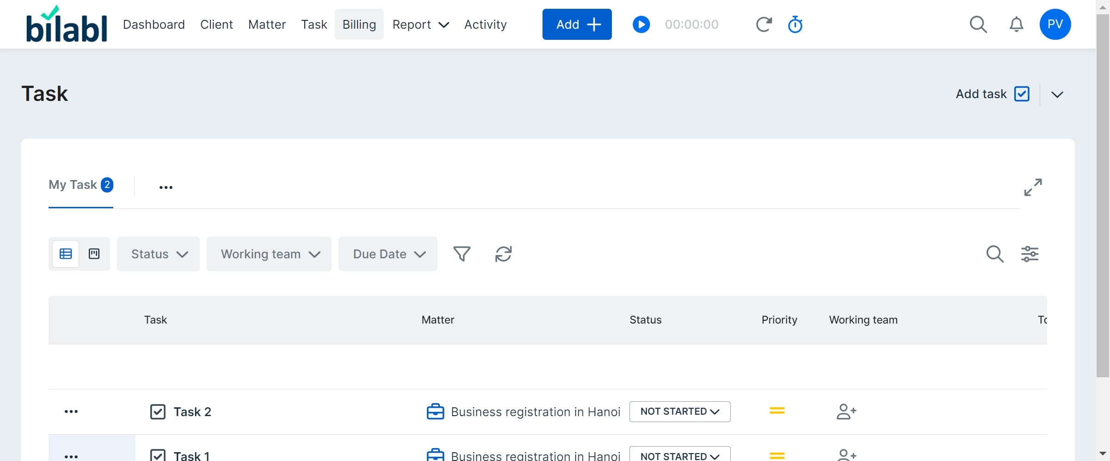Open briefcase matter icon for Task 2
This screenshot has height=461, width=1110.
click(x=435, y=411)
